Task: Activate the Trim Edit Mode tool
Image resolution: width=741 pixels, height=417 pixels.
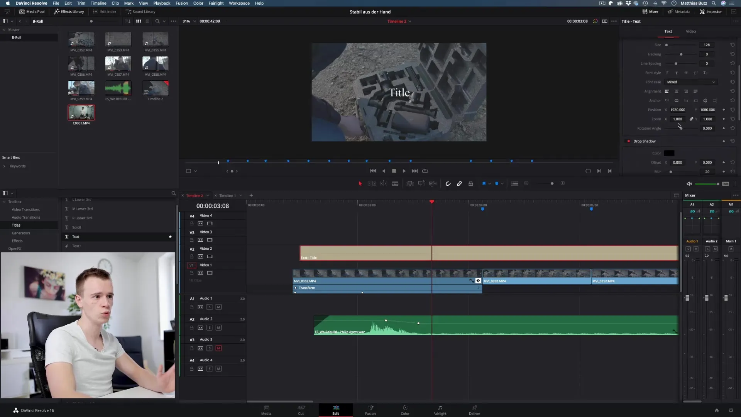Action: [372, 183]
